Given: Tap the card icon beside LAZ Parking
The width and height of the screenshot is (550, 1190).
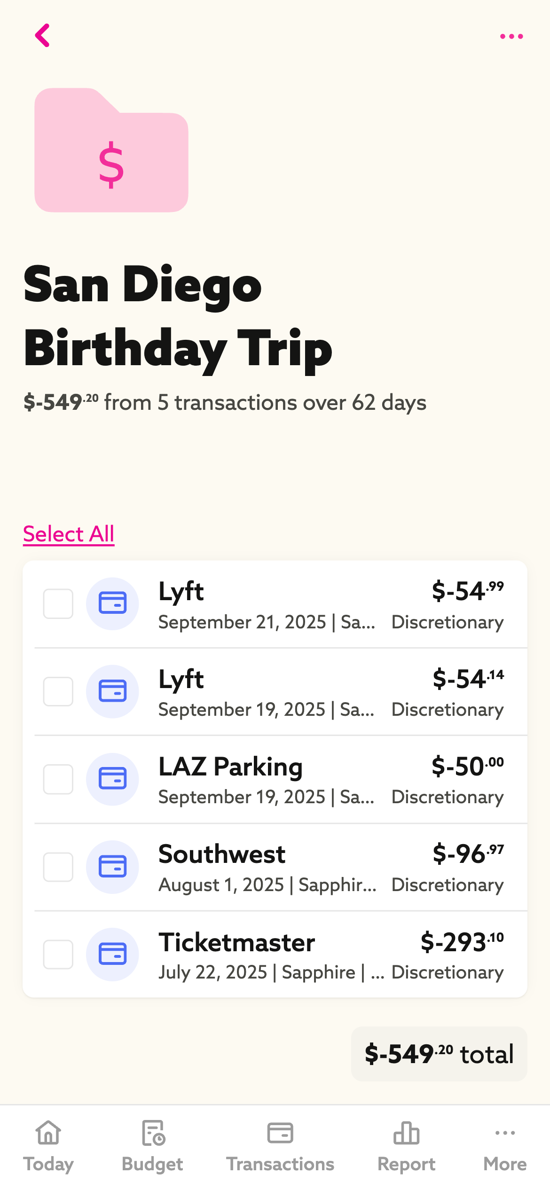Looking at the screenshot, I should click(112, 779).
